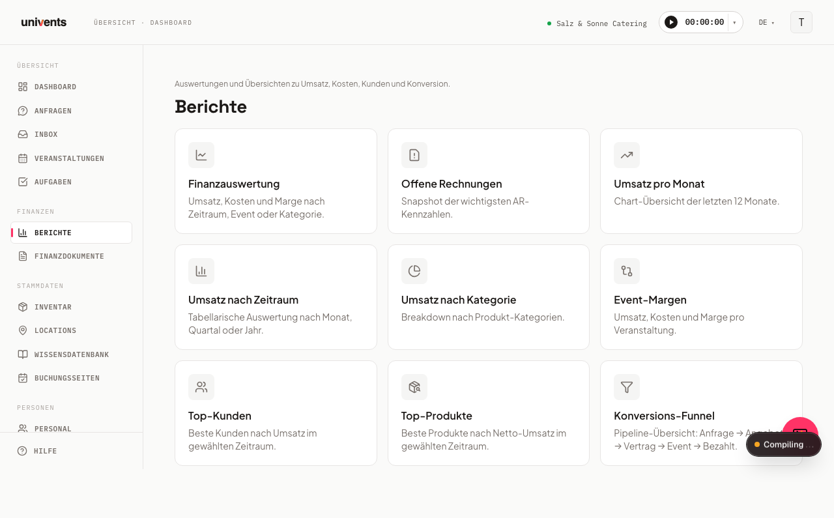The image size is (834, 518).
Task: Open Aufgaben checkbox icon in sidebar
Action: coord(23,182)
